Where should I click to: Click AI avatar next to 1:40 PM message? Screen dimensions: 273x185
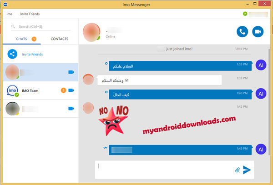[x=261, y=94]
